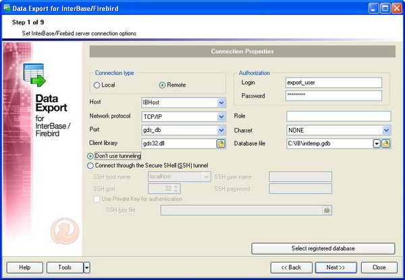Open the Tools button dropdown arrow
Screen dimensions: 405x280
(x=87, y=268)
